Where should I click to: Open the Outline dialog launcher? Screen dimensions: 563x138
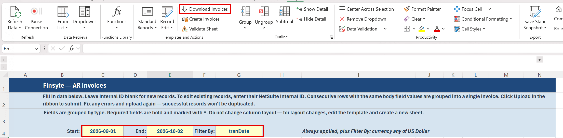click(331, 37)
